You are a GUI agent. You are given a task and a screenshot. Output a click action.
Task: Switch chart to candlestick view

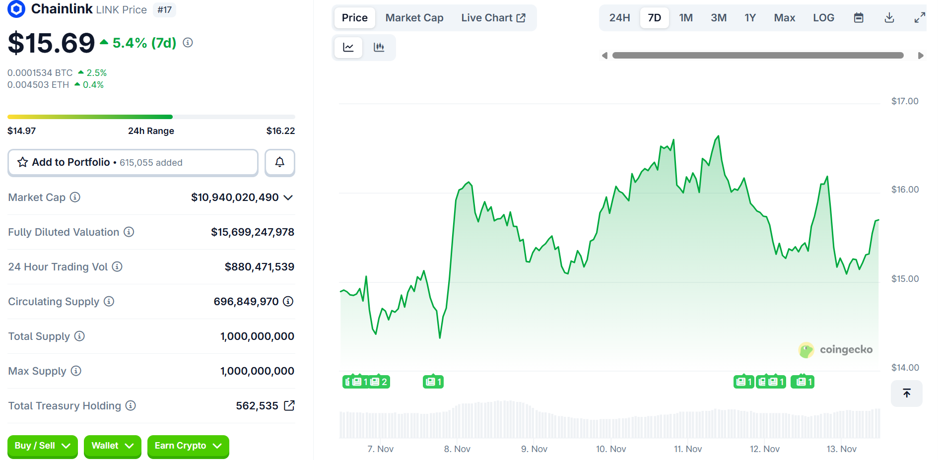[x=379, y=47]
